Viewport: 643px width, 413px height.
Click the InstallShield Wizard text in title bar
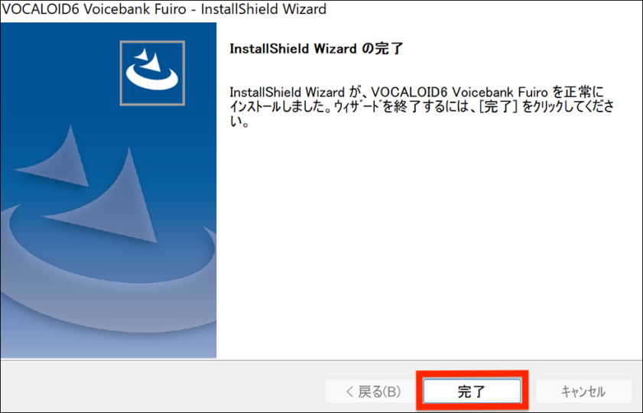(x=263, y=9)
